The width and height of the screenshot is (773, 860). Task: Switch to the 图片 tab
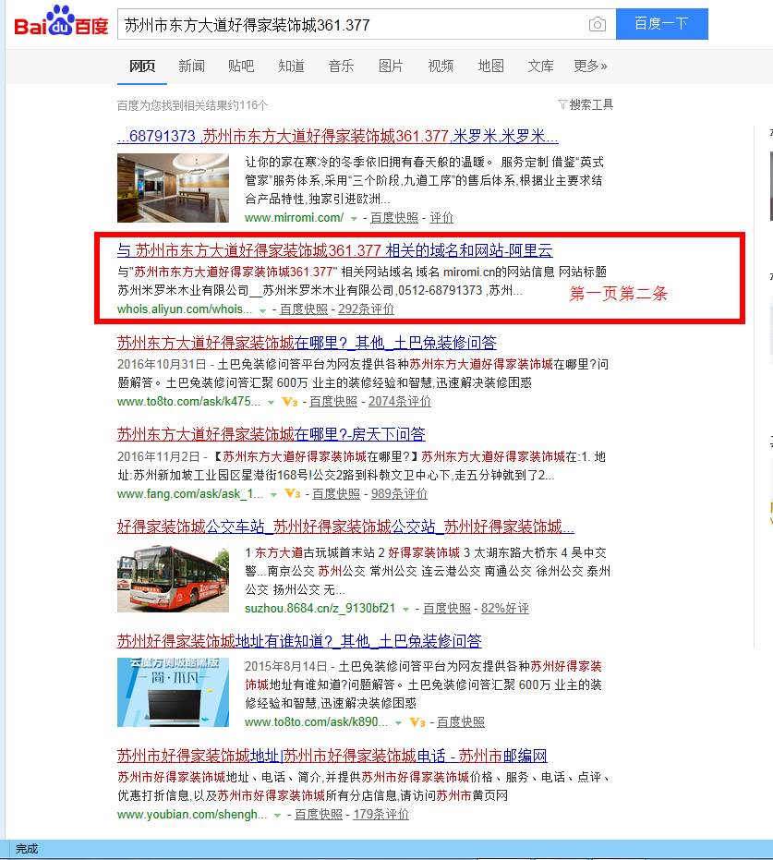[x=391, y=66]
